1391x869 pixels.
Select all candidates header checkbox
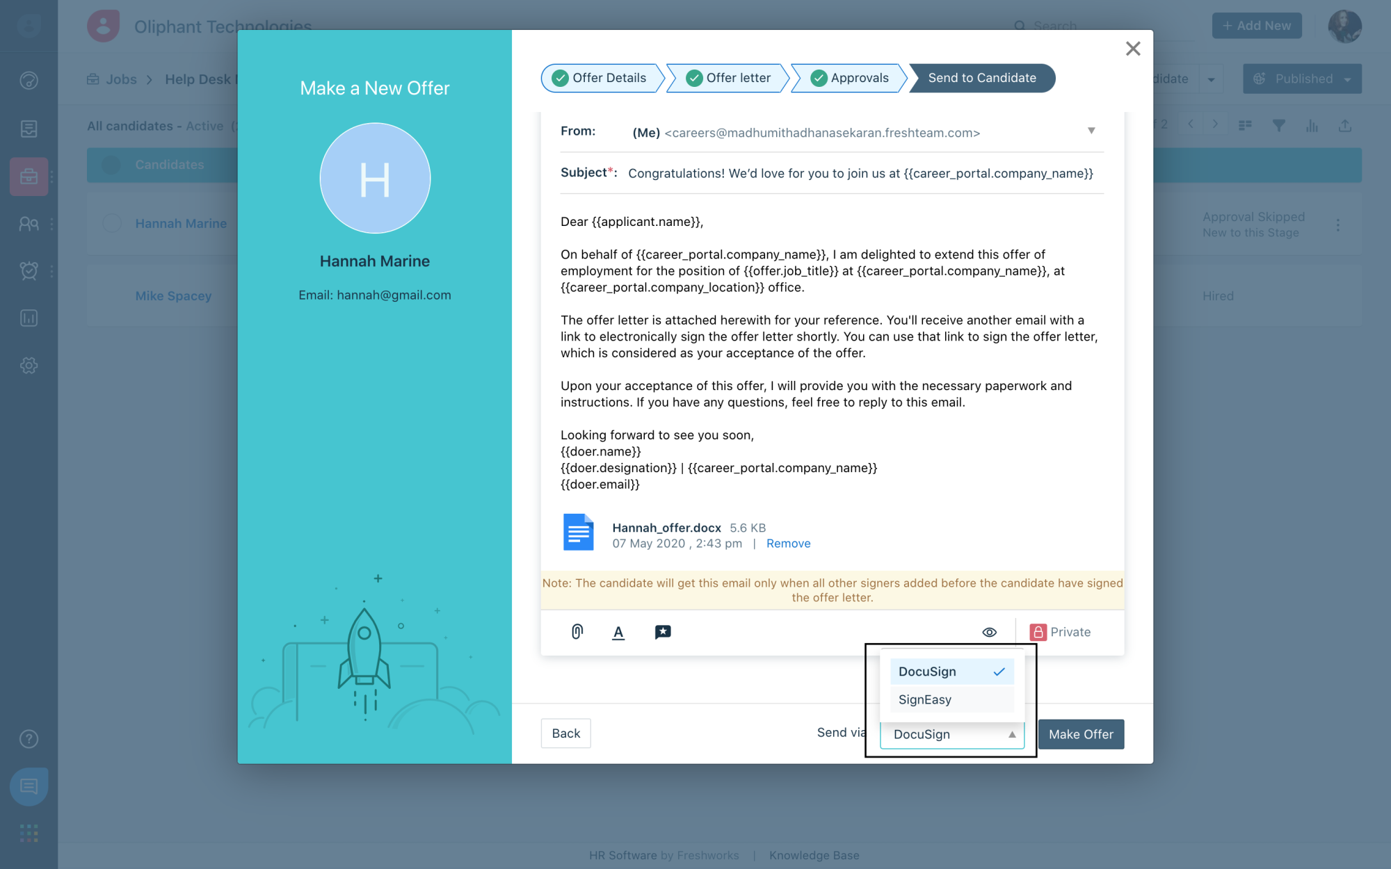click(x=111, y=165)
